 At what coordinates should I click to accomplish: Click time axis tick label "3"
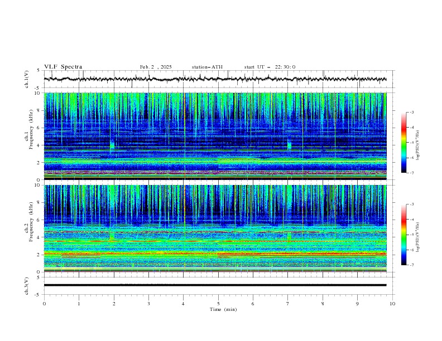pos(148,304)
